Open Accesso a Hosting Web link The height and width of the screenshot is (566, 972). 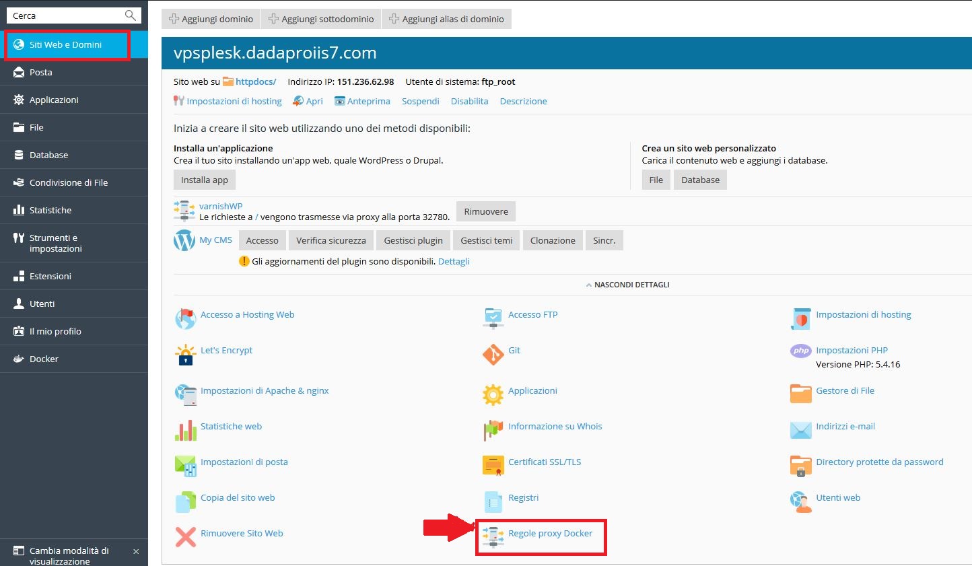(x=248, y=314)
